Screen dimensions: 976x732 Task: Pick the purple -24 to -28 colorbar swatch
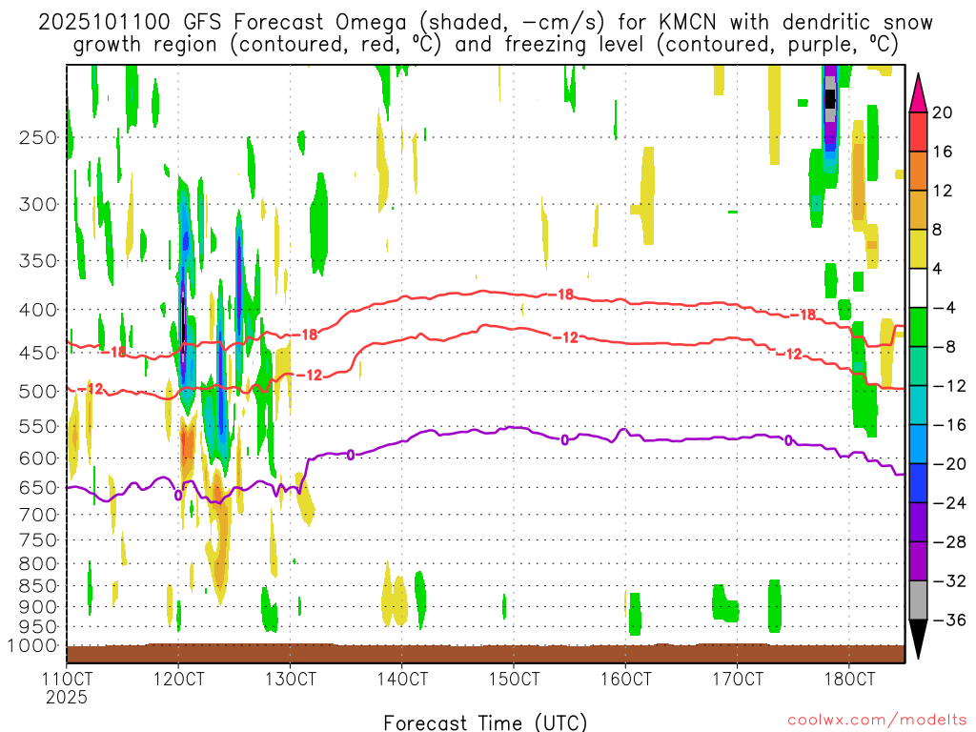[x=918, y=522]
